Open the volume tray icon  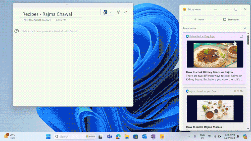(x=215, y=136)
